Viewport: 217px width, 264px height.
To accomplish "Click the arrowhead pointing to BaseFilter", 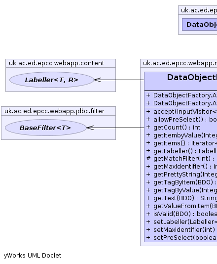I will 90,128.
